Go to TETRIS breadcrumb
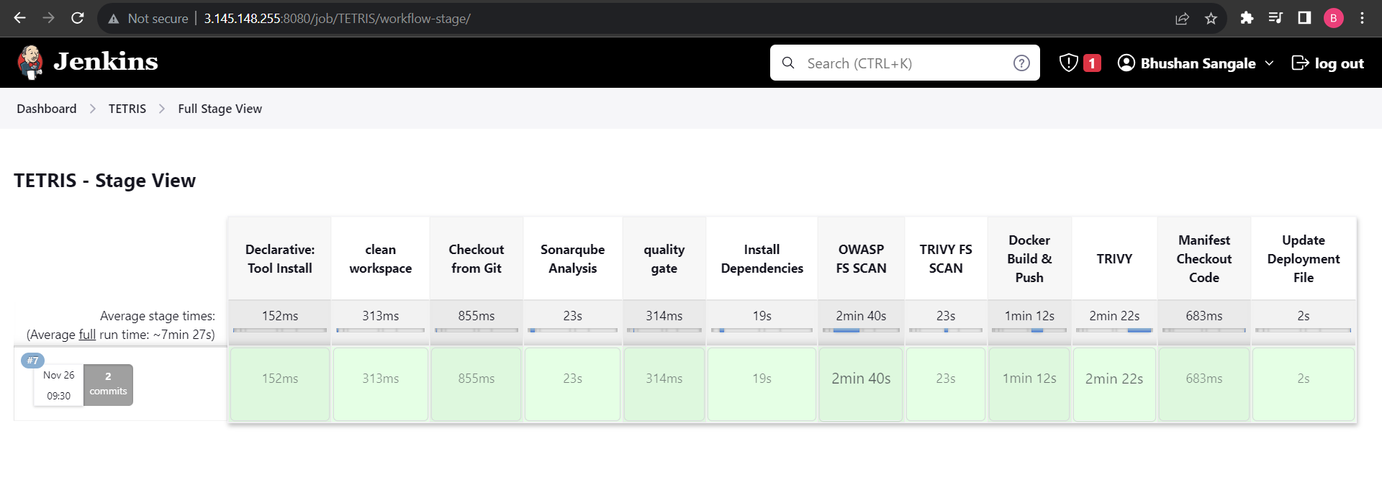This screenshot has width=1382, height=498. coord(127,109)
